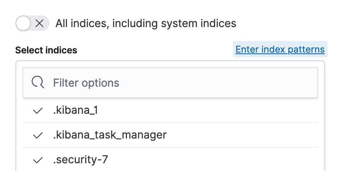346x171 pixels.
Task: Click blank area right of .kibana_task_manager text
Action: (x=240, y=135)
